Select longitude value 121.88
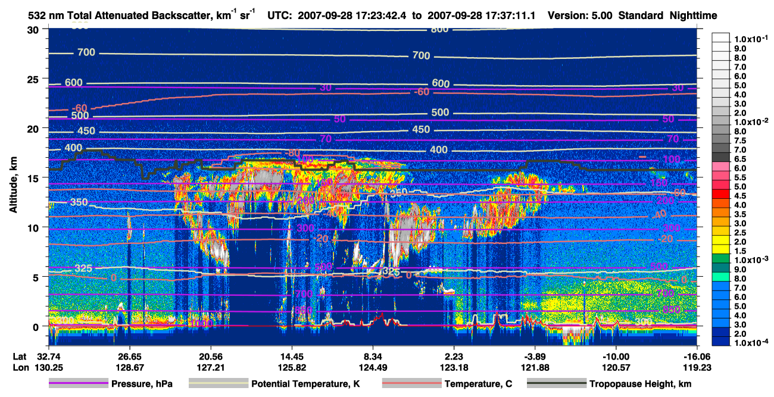 pos(535,367)
